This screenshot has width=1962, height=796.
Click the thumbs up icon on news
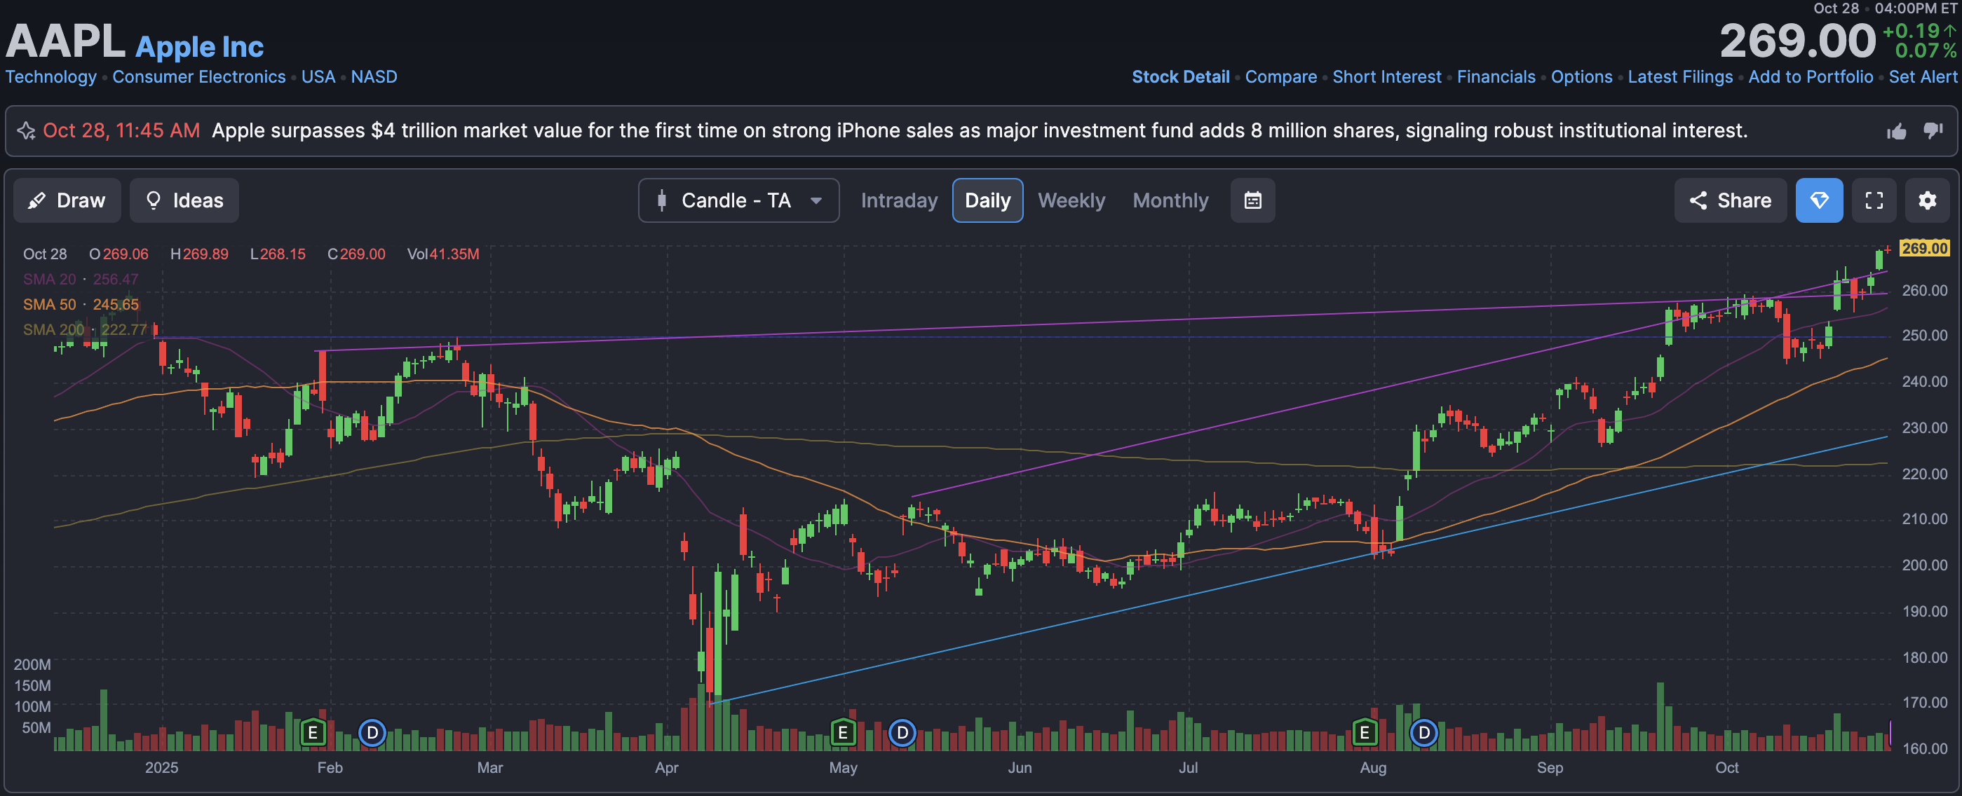click(x=1897, y=131)
